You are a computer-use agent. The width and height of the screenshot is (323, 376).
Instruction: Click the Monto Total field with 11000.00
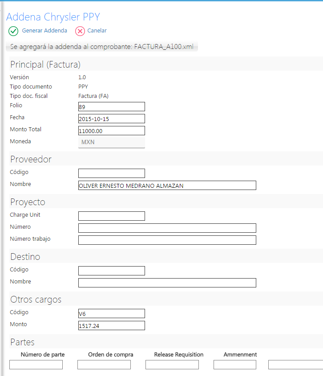112,131
